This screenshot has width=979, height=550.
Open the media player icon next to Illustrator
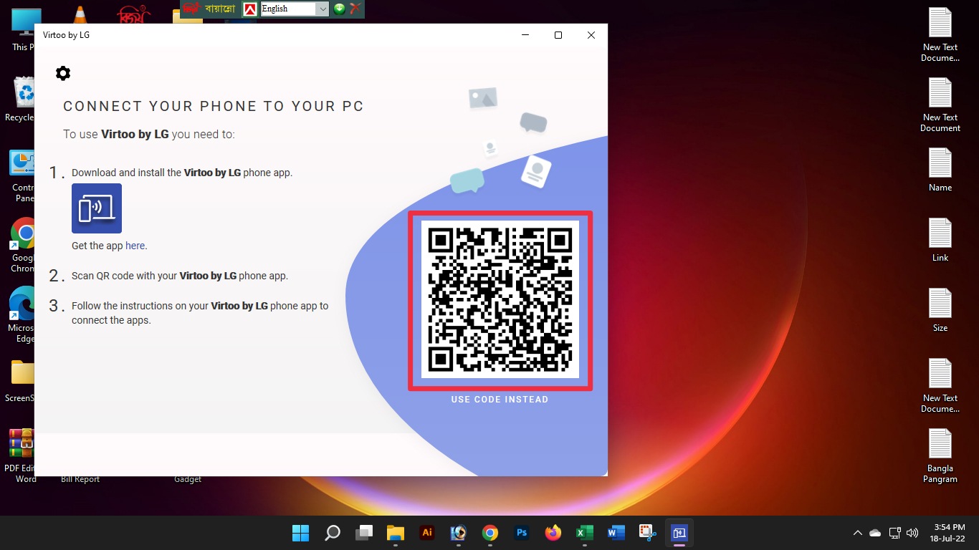[459, 533]
